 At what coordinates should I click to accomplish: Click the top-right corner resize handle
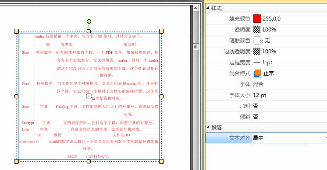pyautogui.click(x=161, y=31)
